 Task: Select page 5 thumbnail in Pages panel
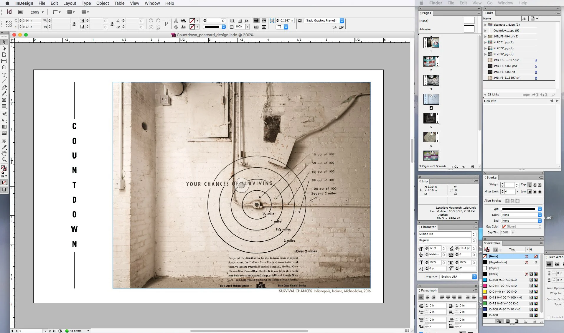click(431, 118)
